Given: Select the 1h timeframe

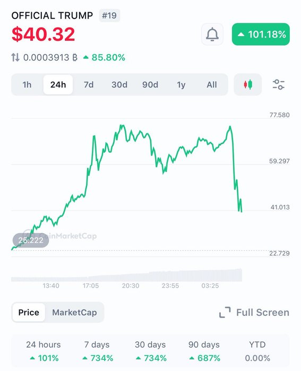Looking at the screenshot, I should pos(27,85).
